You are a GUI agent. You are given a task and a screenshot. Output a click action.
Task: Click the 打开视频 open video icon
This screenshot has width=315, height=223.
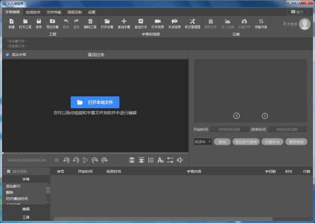click(157, 22)
